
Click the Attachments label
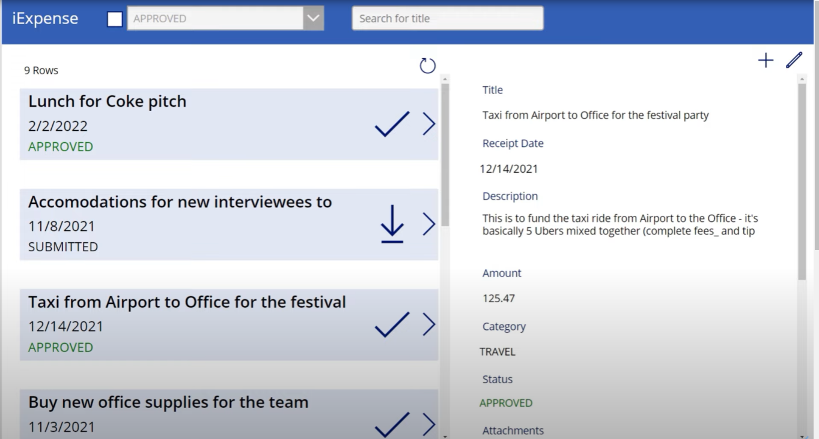(513, 431)
